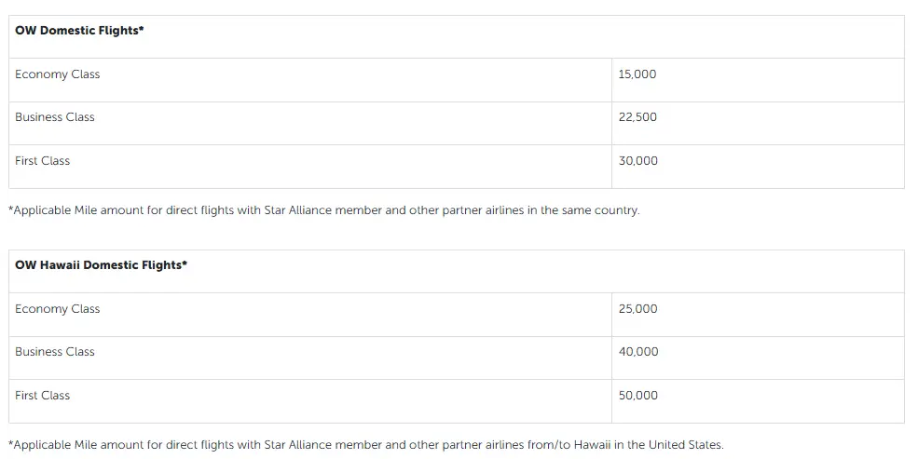918x459 pixels.
Task: Select Business Class in the Domestic Flights table
Action: tap(55, 117)
